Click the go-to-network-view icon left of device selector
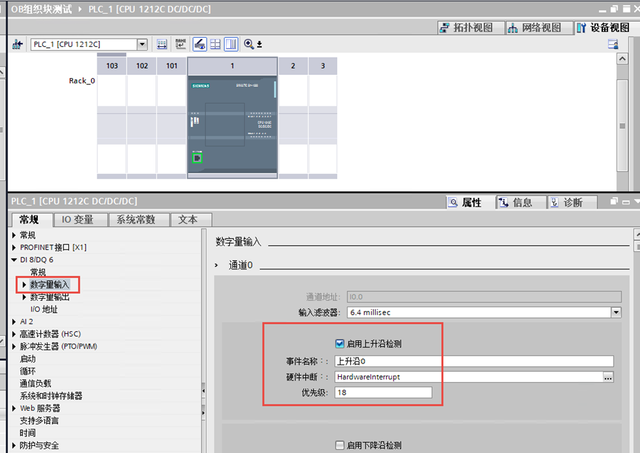The height and width of the screenshot is (453, 640). (17, 44)
